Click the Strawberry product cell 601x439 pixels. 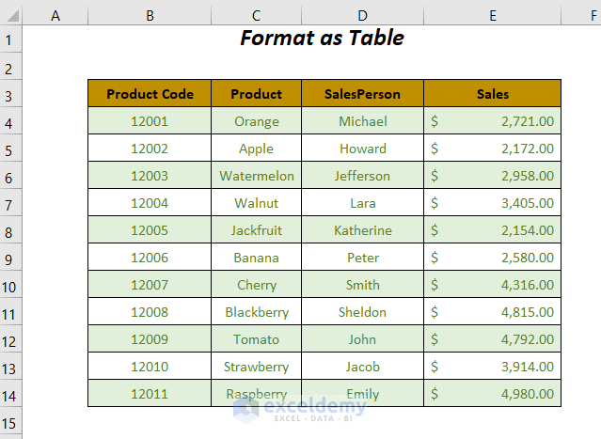click(x=256, y=367)
